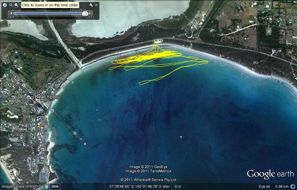Image resolution: width=297 pixels, height=190 pixels.
Task: Click the isolated photo icon in open water
Action: tap(181, 137)
